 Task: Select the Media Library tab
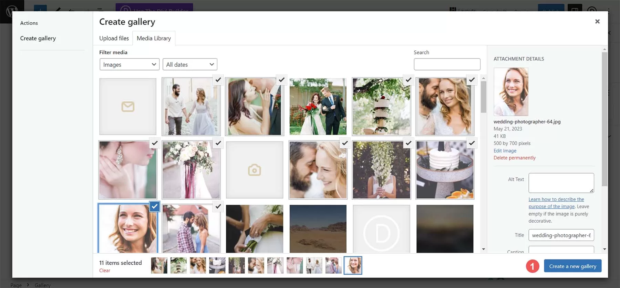154,38
